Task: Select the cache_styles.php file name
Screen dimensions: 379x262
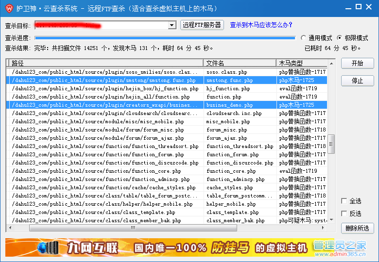Action: (230, 187)
